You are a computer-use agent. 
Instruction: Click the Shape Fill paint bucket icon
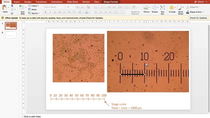pyautogui.click(x=188, y=7)
